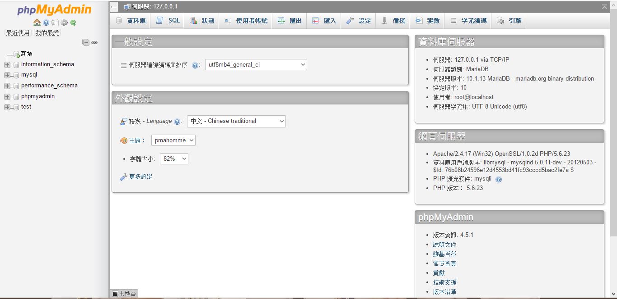Open 版本沿革 link
Screen dimensions: 617x299
click(444, 292)
